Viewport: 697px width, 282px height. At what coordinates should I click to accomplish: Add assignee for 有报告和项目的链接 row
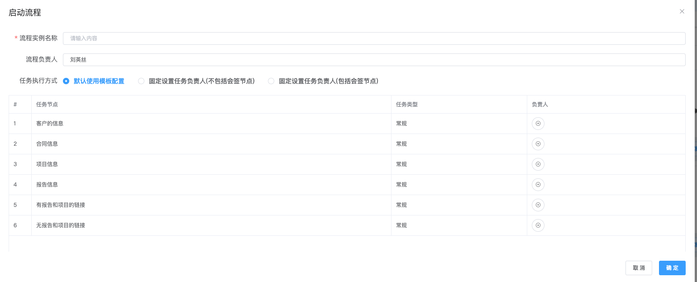coord(538,205)
